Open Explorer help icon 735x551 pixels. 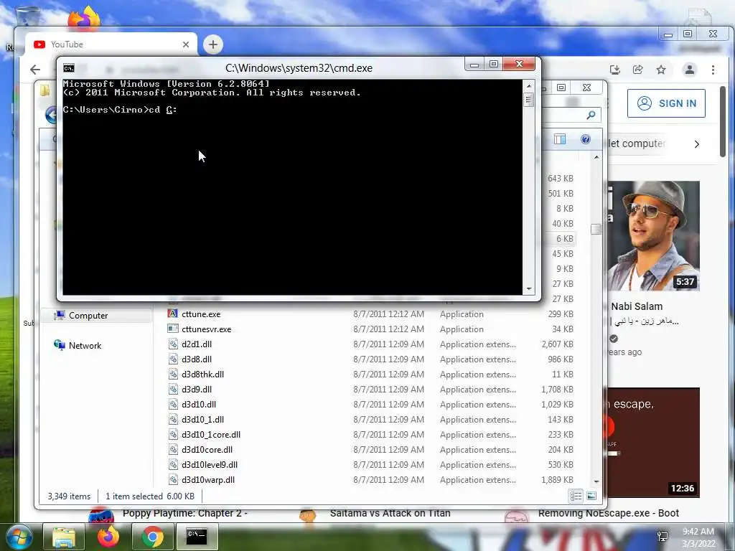coord(586,139)
